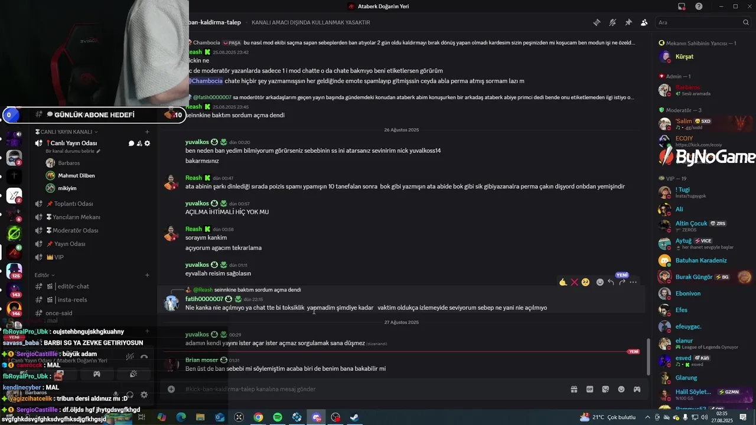Screen dimensions: 756x425
Task: Reply to fatih0000007's message with arrow icon
Action: click(611, 282)
